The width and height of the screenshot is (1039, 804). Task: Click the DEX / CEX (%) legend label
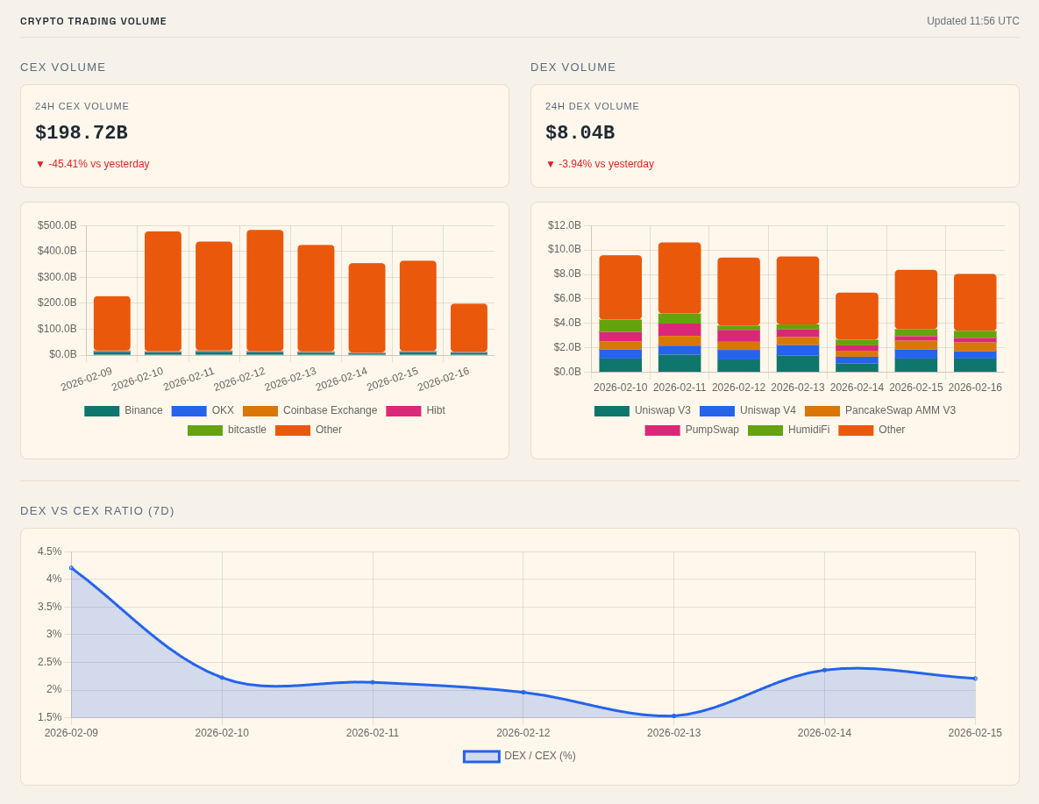(540, 756)
